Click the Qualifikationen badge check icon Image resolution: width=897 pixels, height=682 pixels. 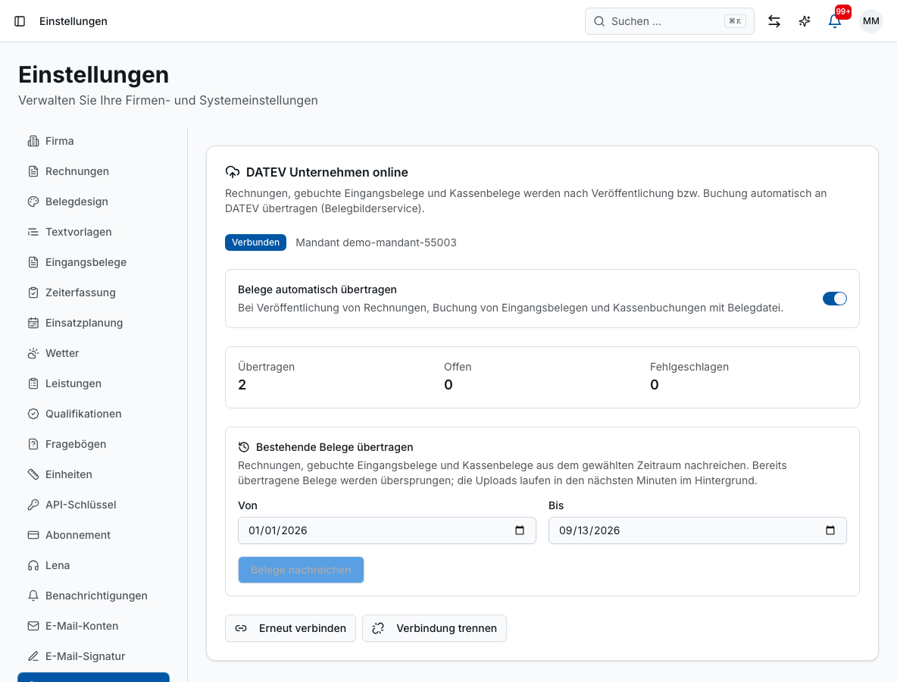pos(33,414)
